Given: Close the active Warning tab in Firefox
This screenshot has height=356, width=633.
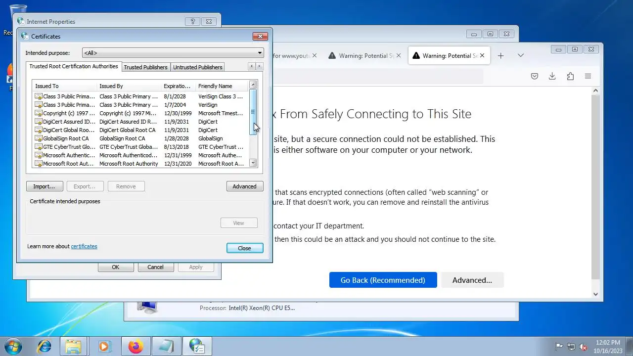Looking at the screenshot, I should point(483,56).
